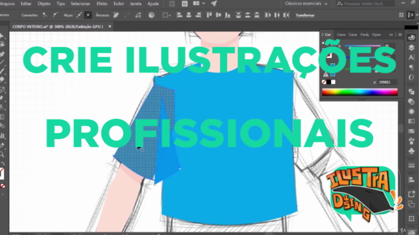Distribute vertically by bottom edges

[x=257, y=15]
